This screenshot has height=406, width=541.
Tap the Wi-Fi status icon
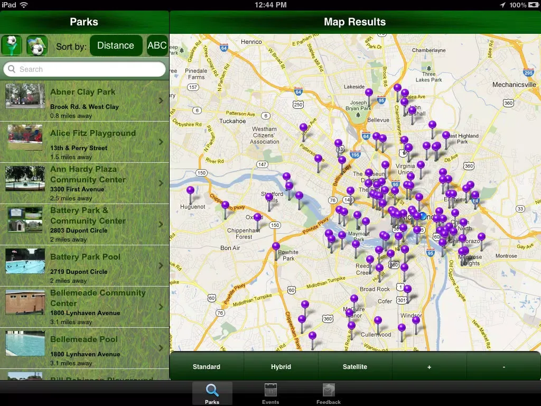tap(23, 5)
